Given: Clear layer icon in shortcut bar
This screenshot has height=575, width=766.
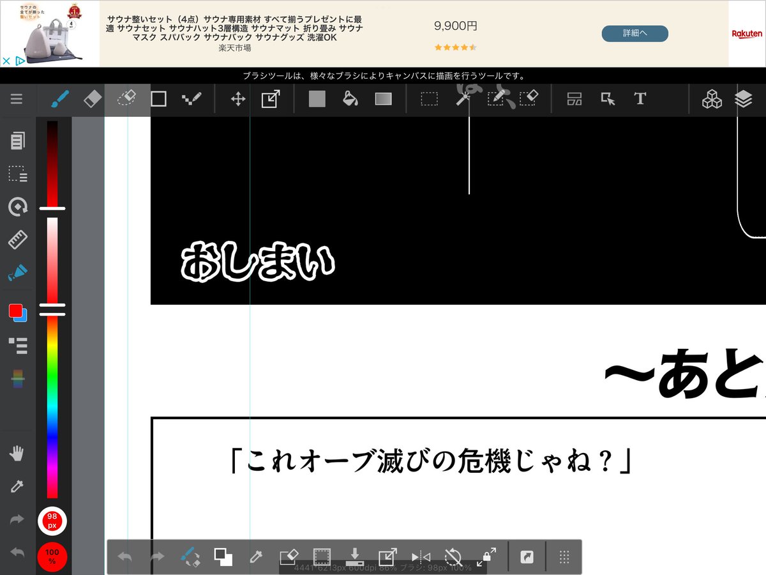Looking at the screenshot, I should pos(289,557).
